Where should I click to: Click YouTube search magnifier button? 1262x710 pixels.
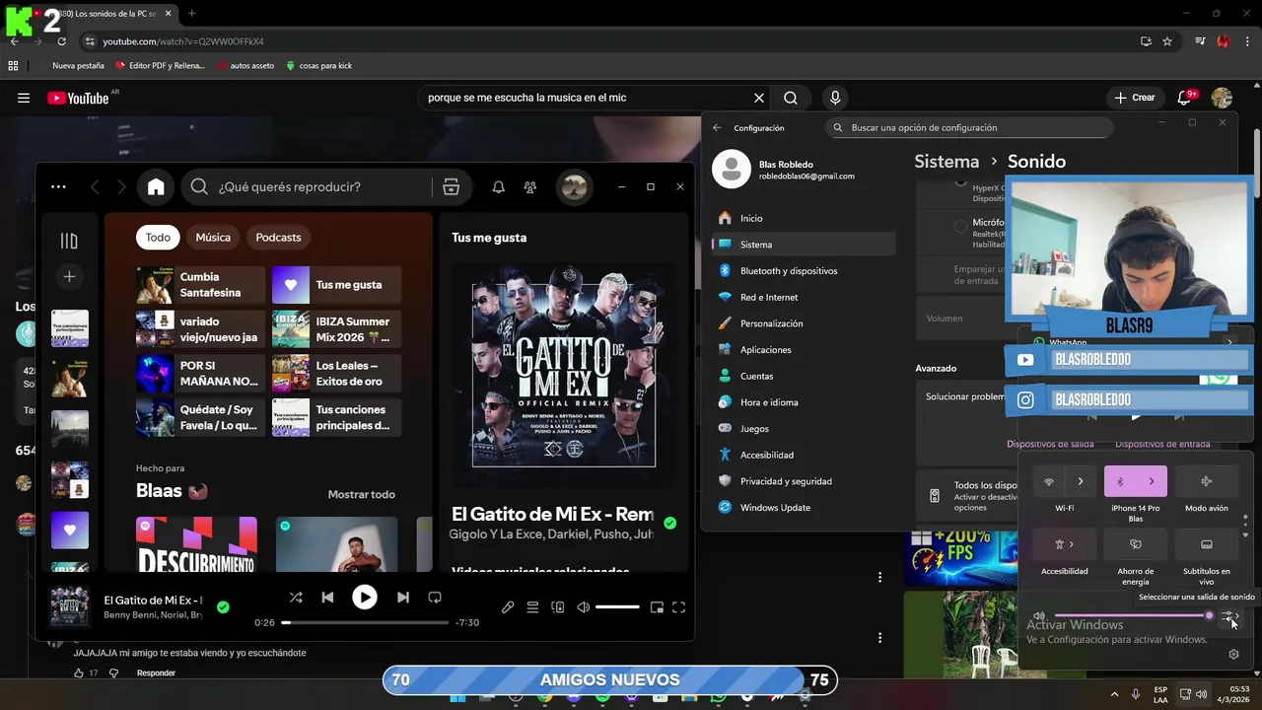[x=791, y=98]
